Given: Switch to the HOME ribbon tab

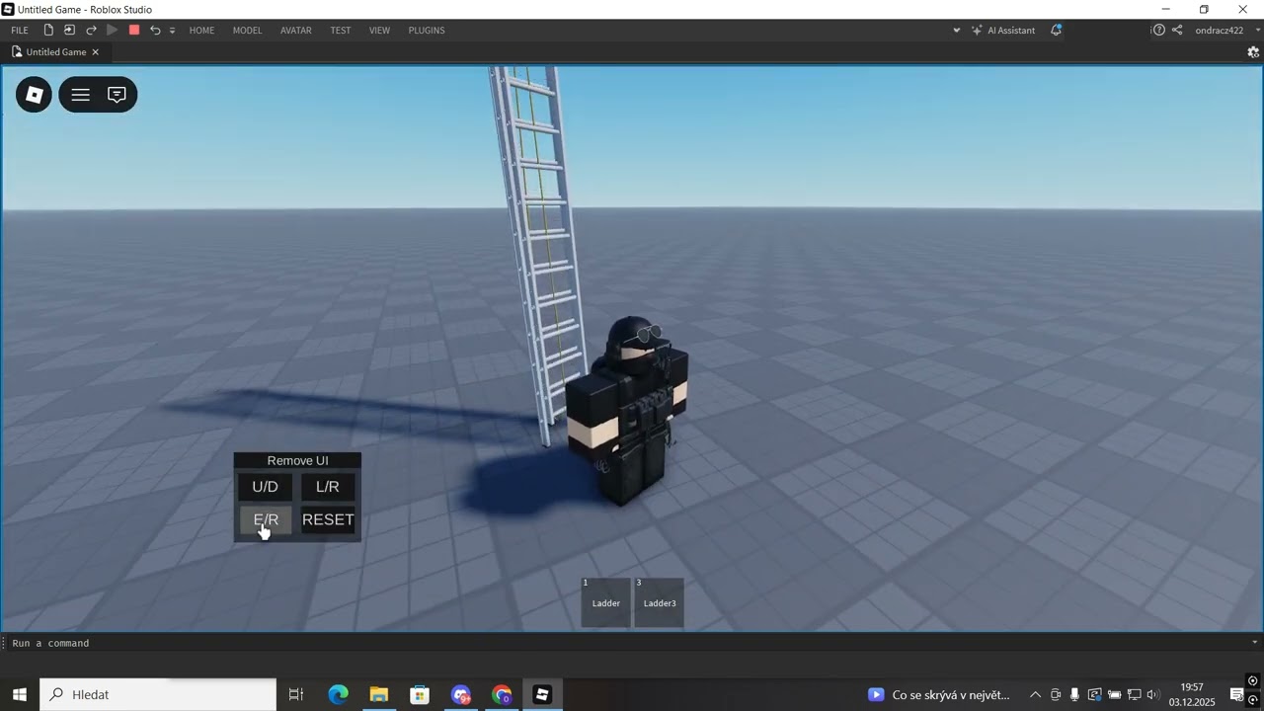Looking at the screenshot, I should click(201, 31).
